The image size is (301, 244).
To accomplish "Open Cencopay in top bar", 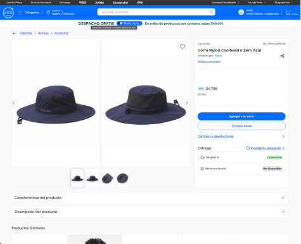I will click(65, 3).
